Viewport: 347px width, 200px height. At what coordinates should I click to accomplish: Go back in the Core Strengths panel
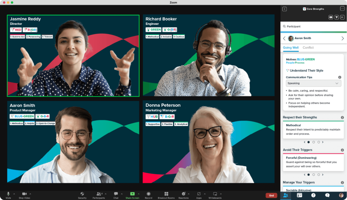tap(285, 9)
